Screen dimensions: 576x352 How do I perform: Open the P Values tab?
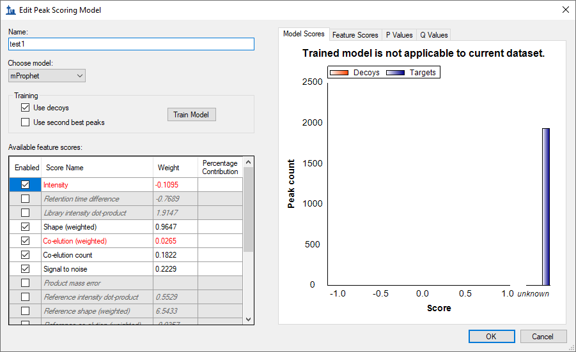tap(399, 35)
